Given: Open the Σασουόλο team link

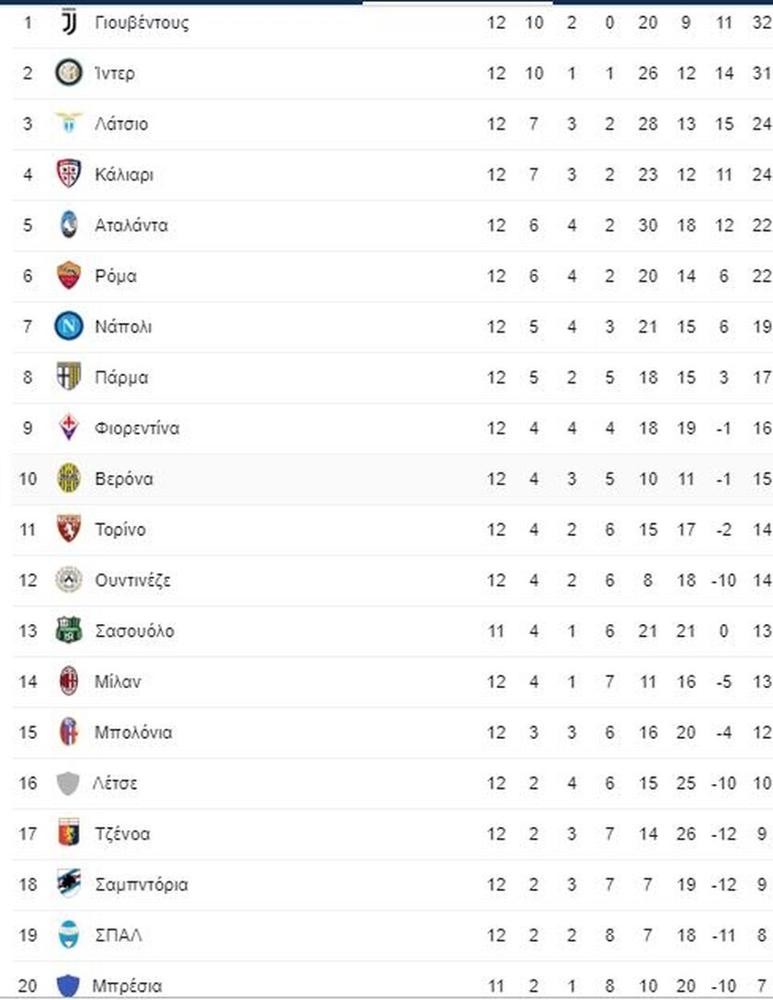Looking at the screenshot, I should (134, 631).
